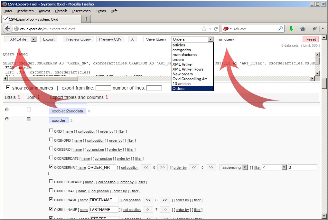Toggle the show column names checkbox

point(8,88)
